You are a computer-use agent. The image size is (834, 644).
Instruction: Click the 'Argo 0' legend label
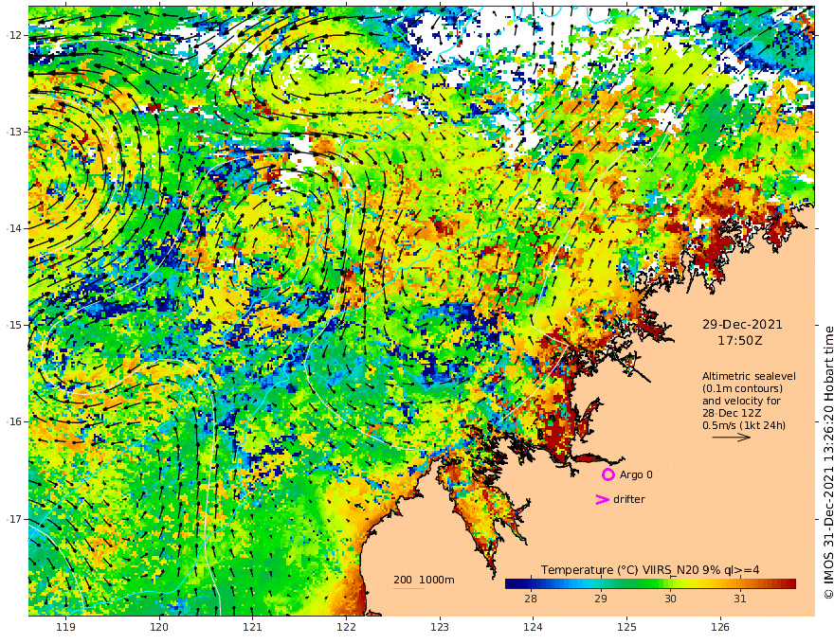(x=636, y=474)
